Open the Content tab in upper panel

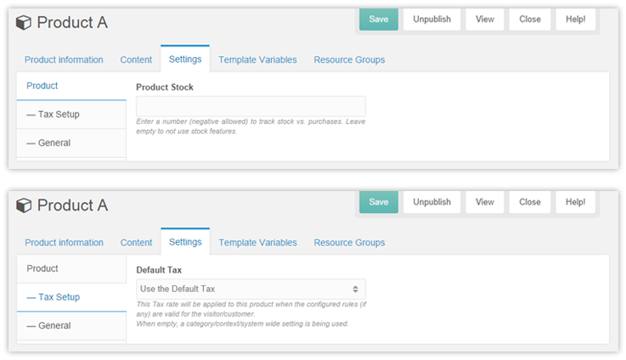[136, 60]
